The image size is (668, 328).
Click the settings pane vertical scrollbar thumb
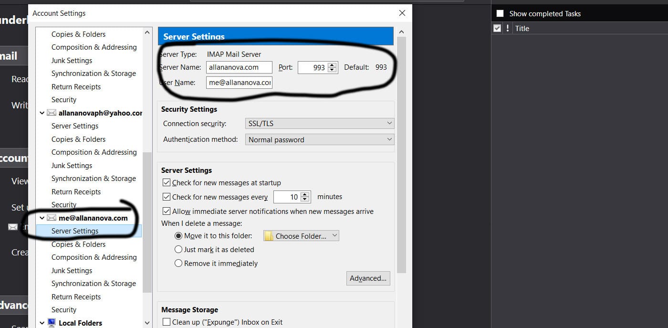(x=401, y=155)
